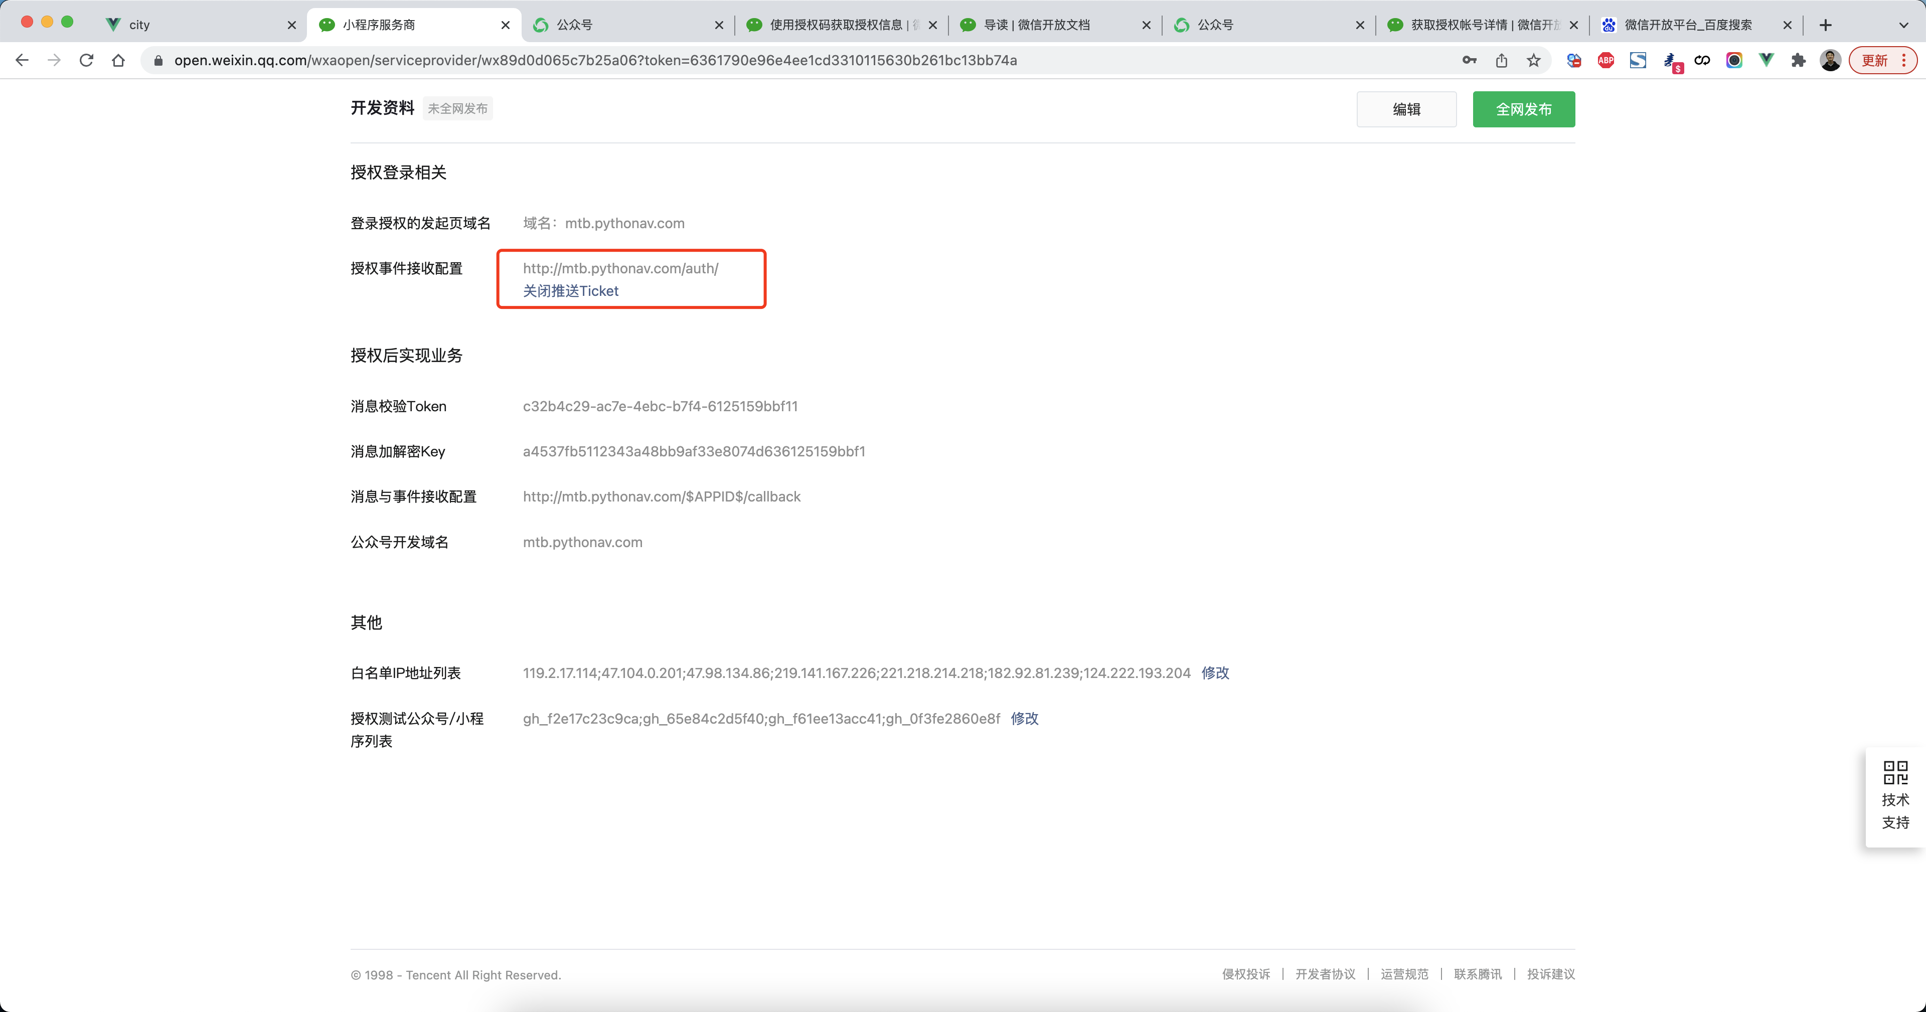Click 修改 next to whitelist IP list
The height and width of the screenshot is (1012, 1926).
pyautogui.click(x=1215, y=672)
